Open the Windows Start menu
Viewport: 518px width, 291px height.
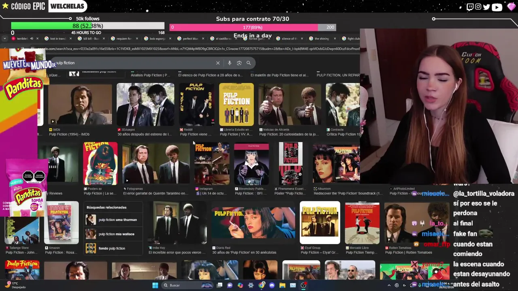click(155, 285)
